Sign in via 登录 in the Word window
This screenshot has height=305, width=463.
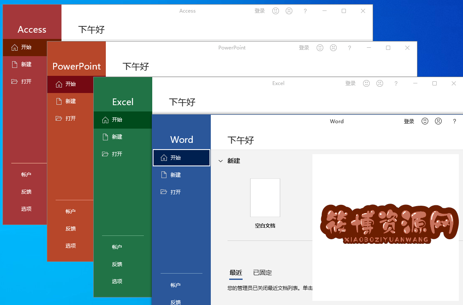[409, 121]
